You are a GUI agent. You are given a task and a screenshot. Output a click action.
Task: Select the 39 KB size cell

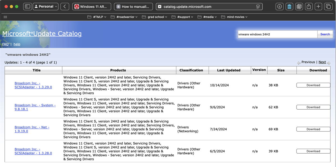[273, 151]
